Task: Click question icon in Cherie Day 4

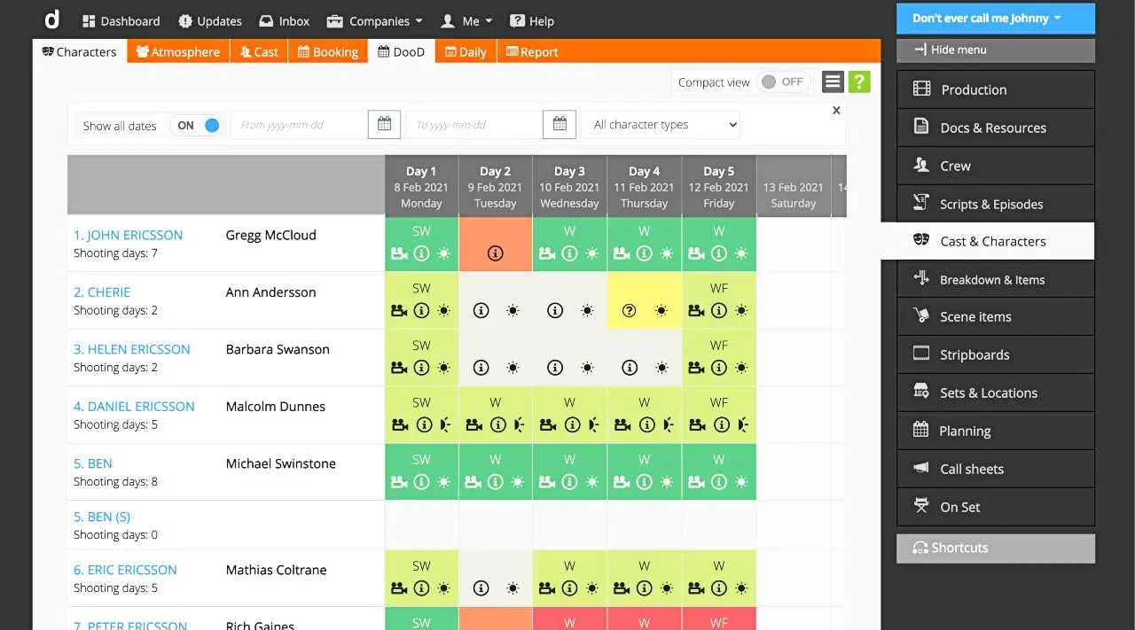Action: (630, 311)
